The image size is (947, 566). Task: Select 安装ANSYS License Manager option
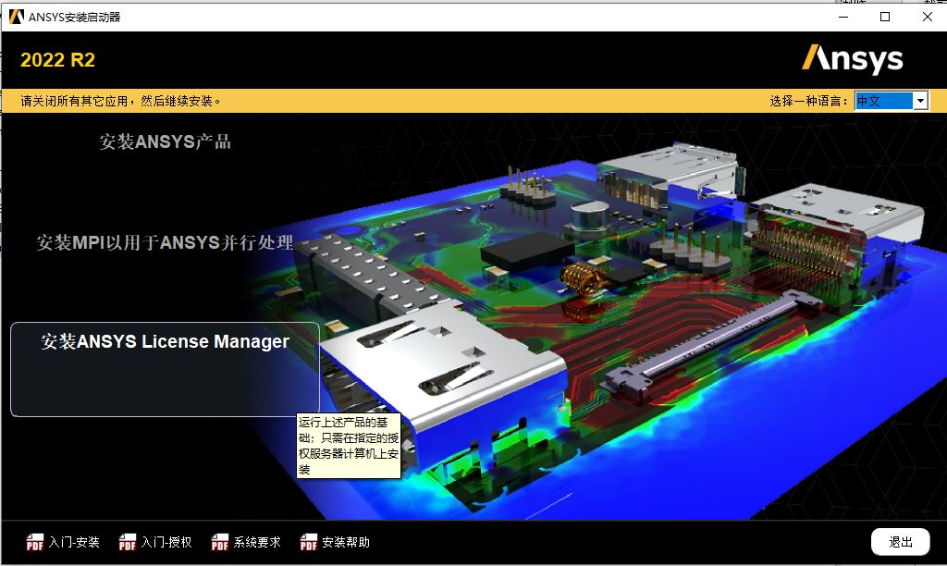tap(165, 342)
